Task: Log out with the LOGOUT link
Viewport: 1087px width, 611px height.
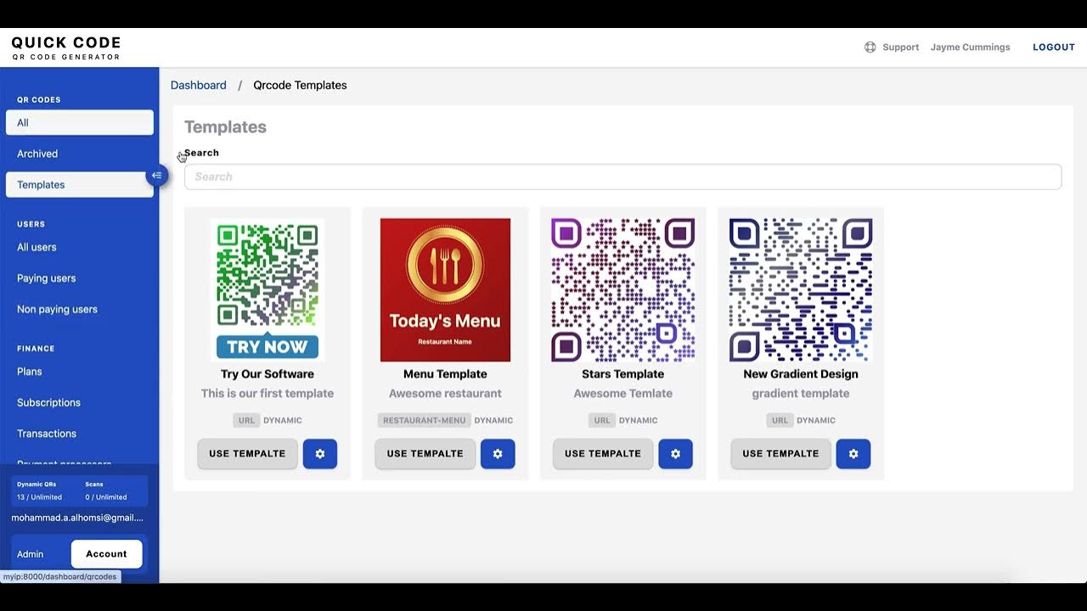Action: 1053,47
